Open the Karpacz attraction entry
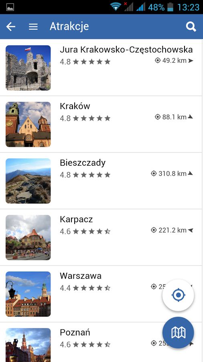The width and height of the screenshot is (203, 362). (x=101, y=237)
